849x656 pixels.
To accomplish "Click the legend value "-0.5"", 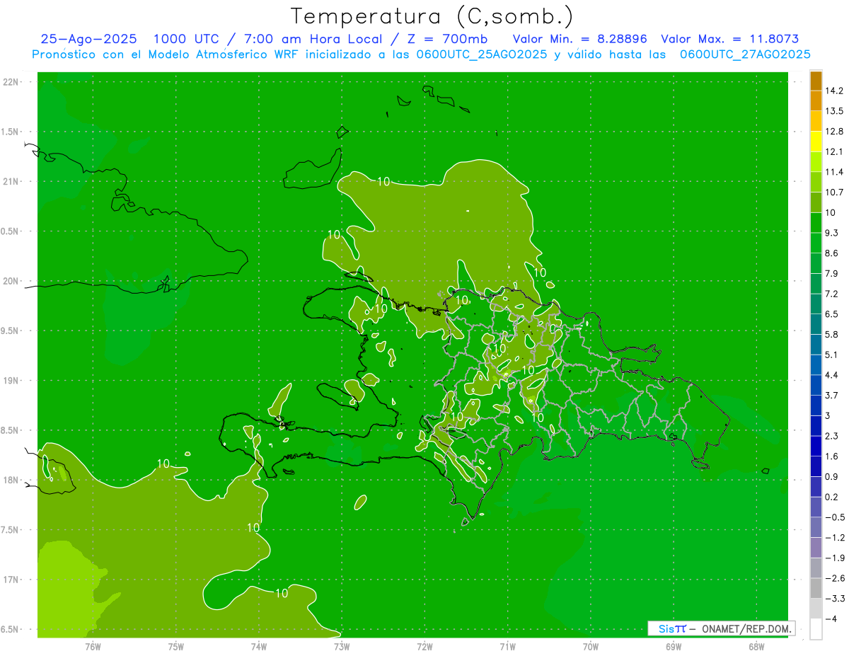I will [x=835, y=517].
